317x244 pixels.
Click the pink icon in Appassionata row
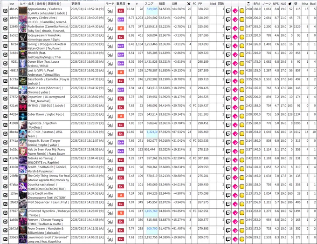click(235, 11)
